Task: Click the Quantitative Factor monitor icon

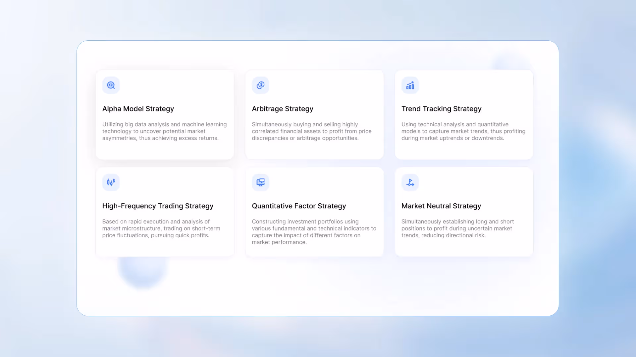Action: tap(261, 182)
